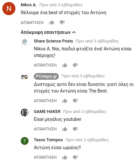Collapse replies via Απόκρυψη απαντήσεων
Viewport: 136px width, 162px height.
point(48,32)
